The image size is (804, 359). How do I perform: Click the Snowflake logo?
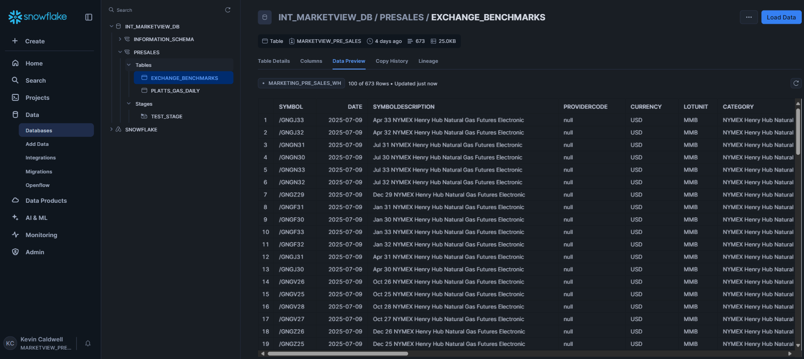point(38,17)
